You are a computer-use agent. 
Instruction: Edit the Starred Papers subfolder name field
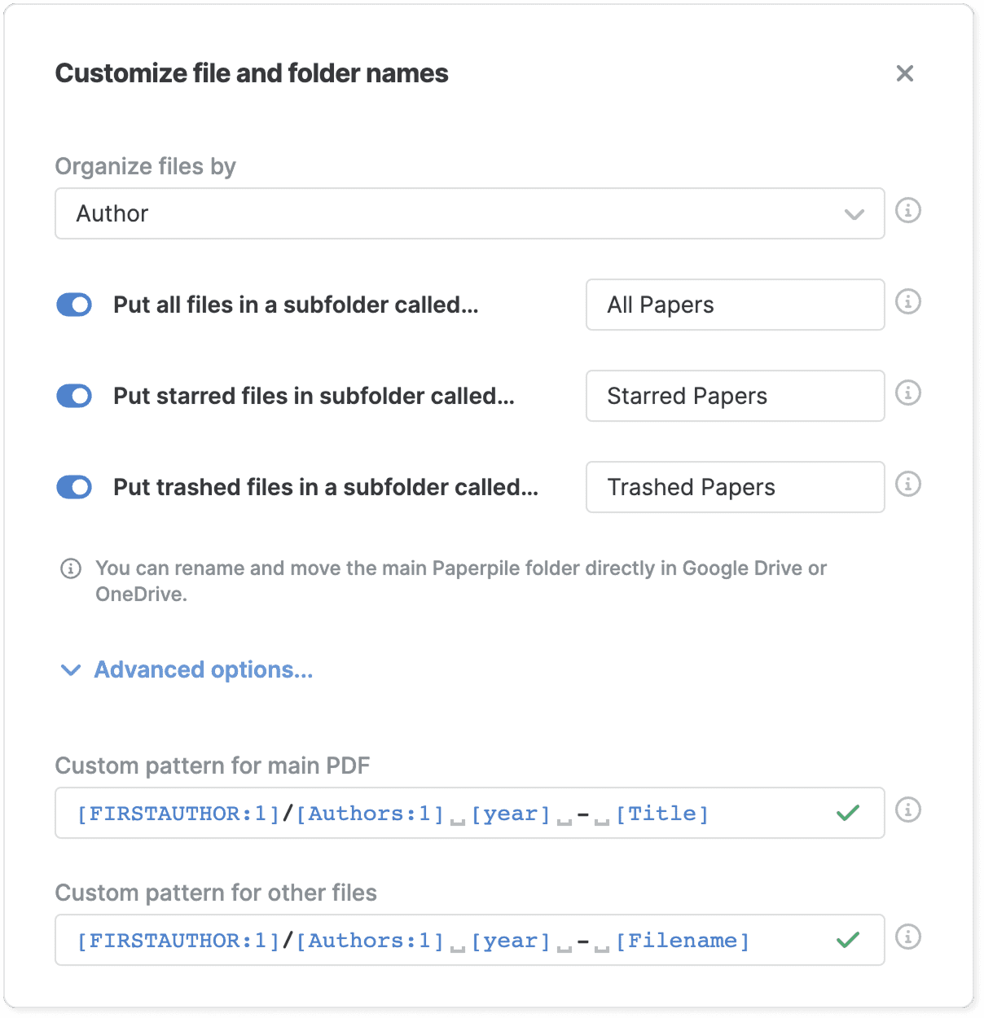click(x=735, y=396)
